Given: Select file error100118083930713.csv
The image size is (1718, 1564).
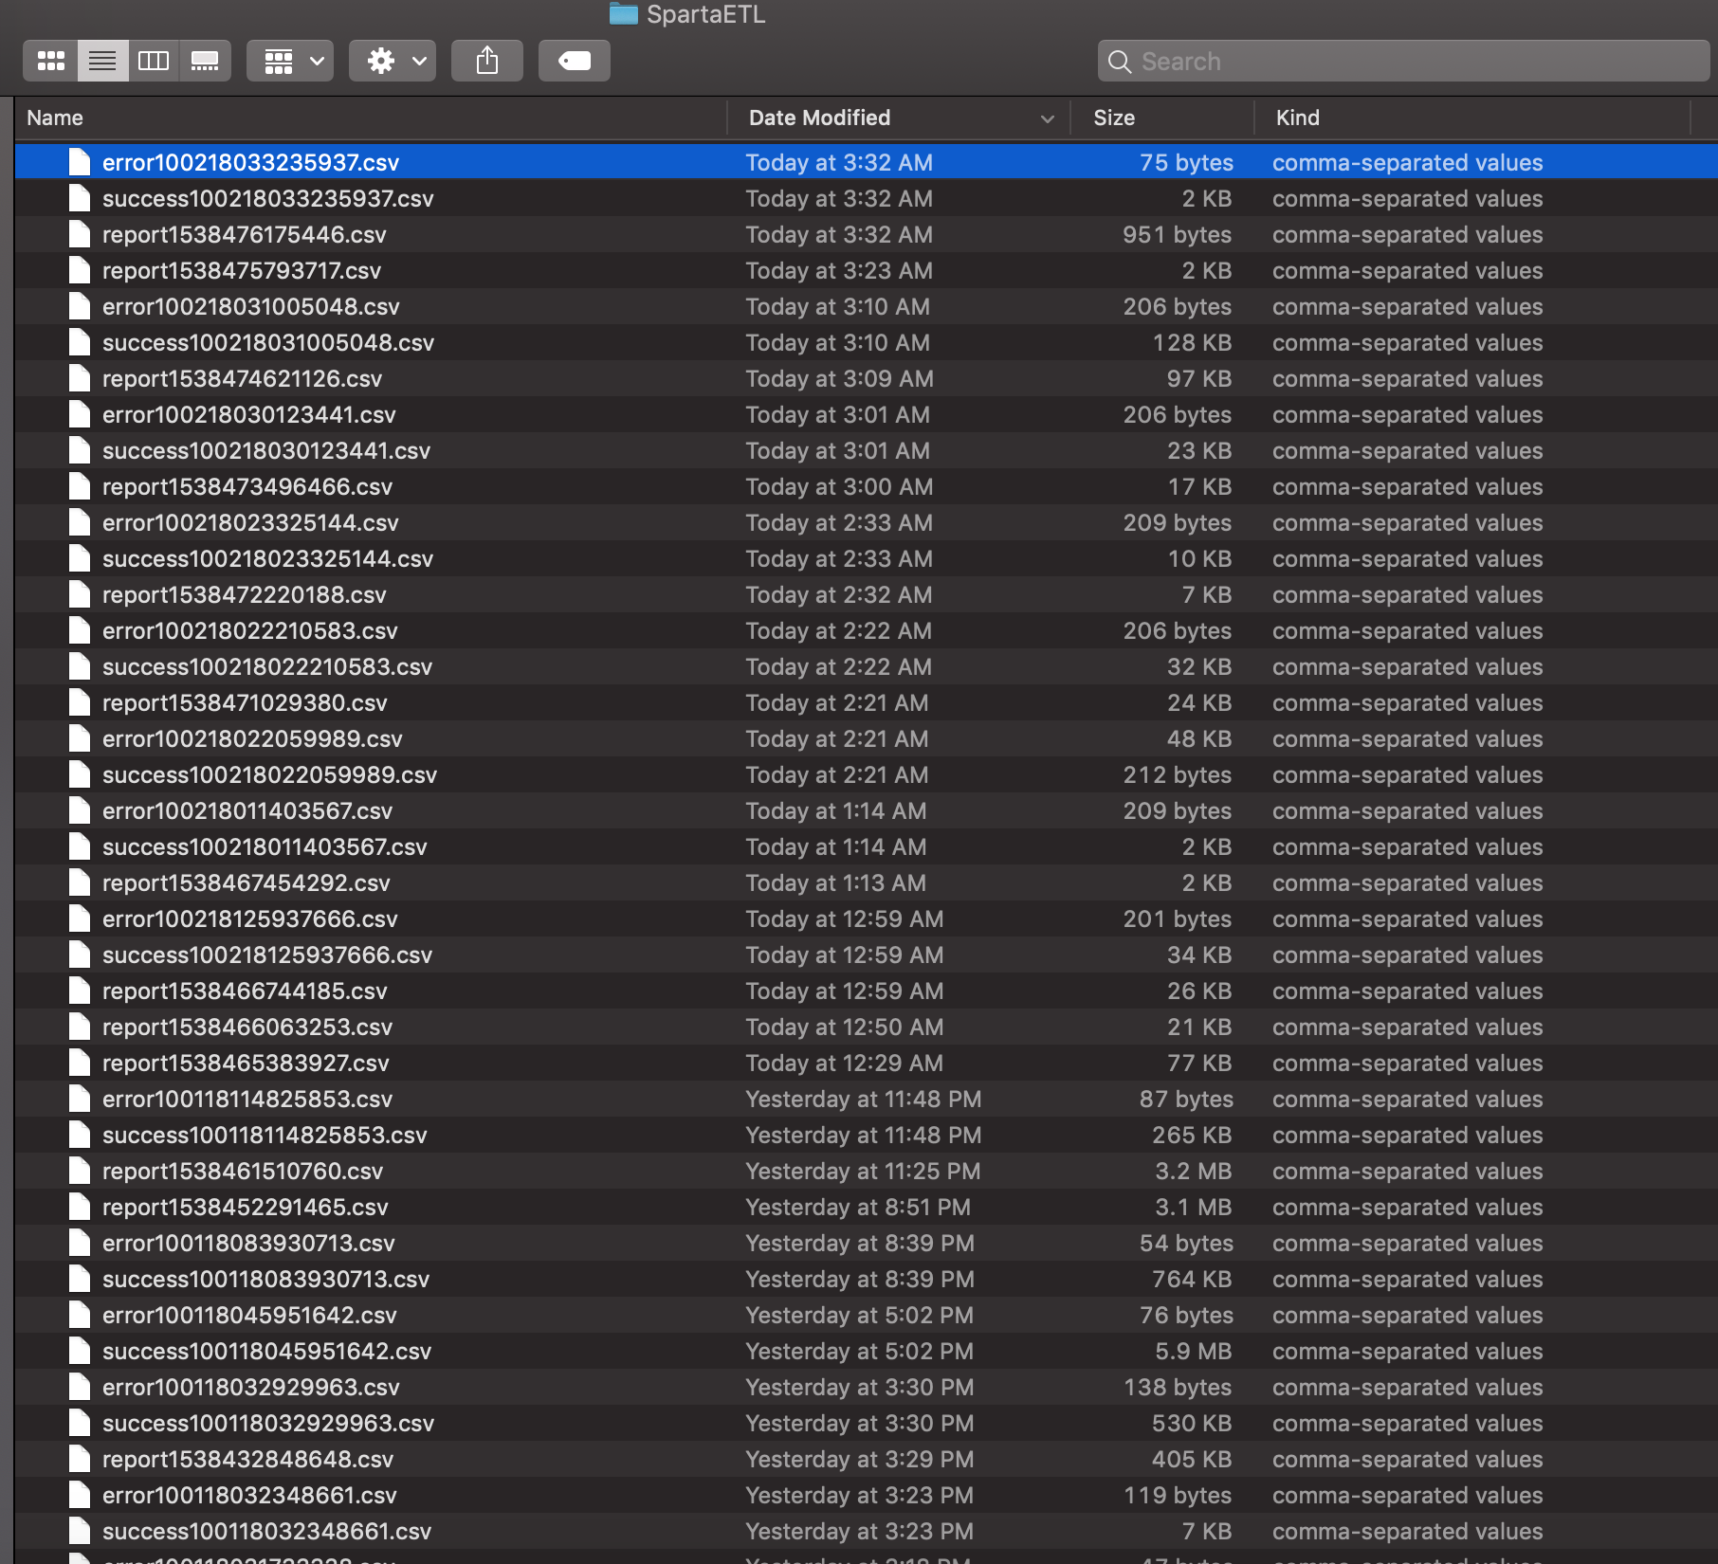Looking at the screenshot, I should coord(867,1243).
